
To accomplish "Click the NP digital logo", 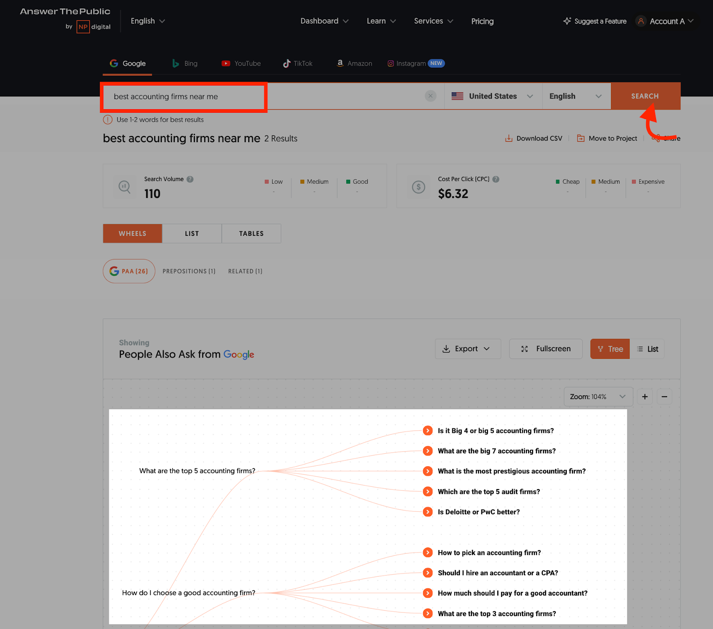I will pyautogui.click(x=94, y=27).
